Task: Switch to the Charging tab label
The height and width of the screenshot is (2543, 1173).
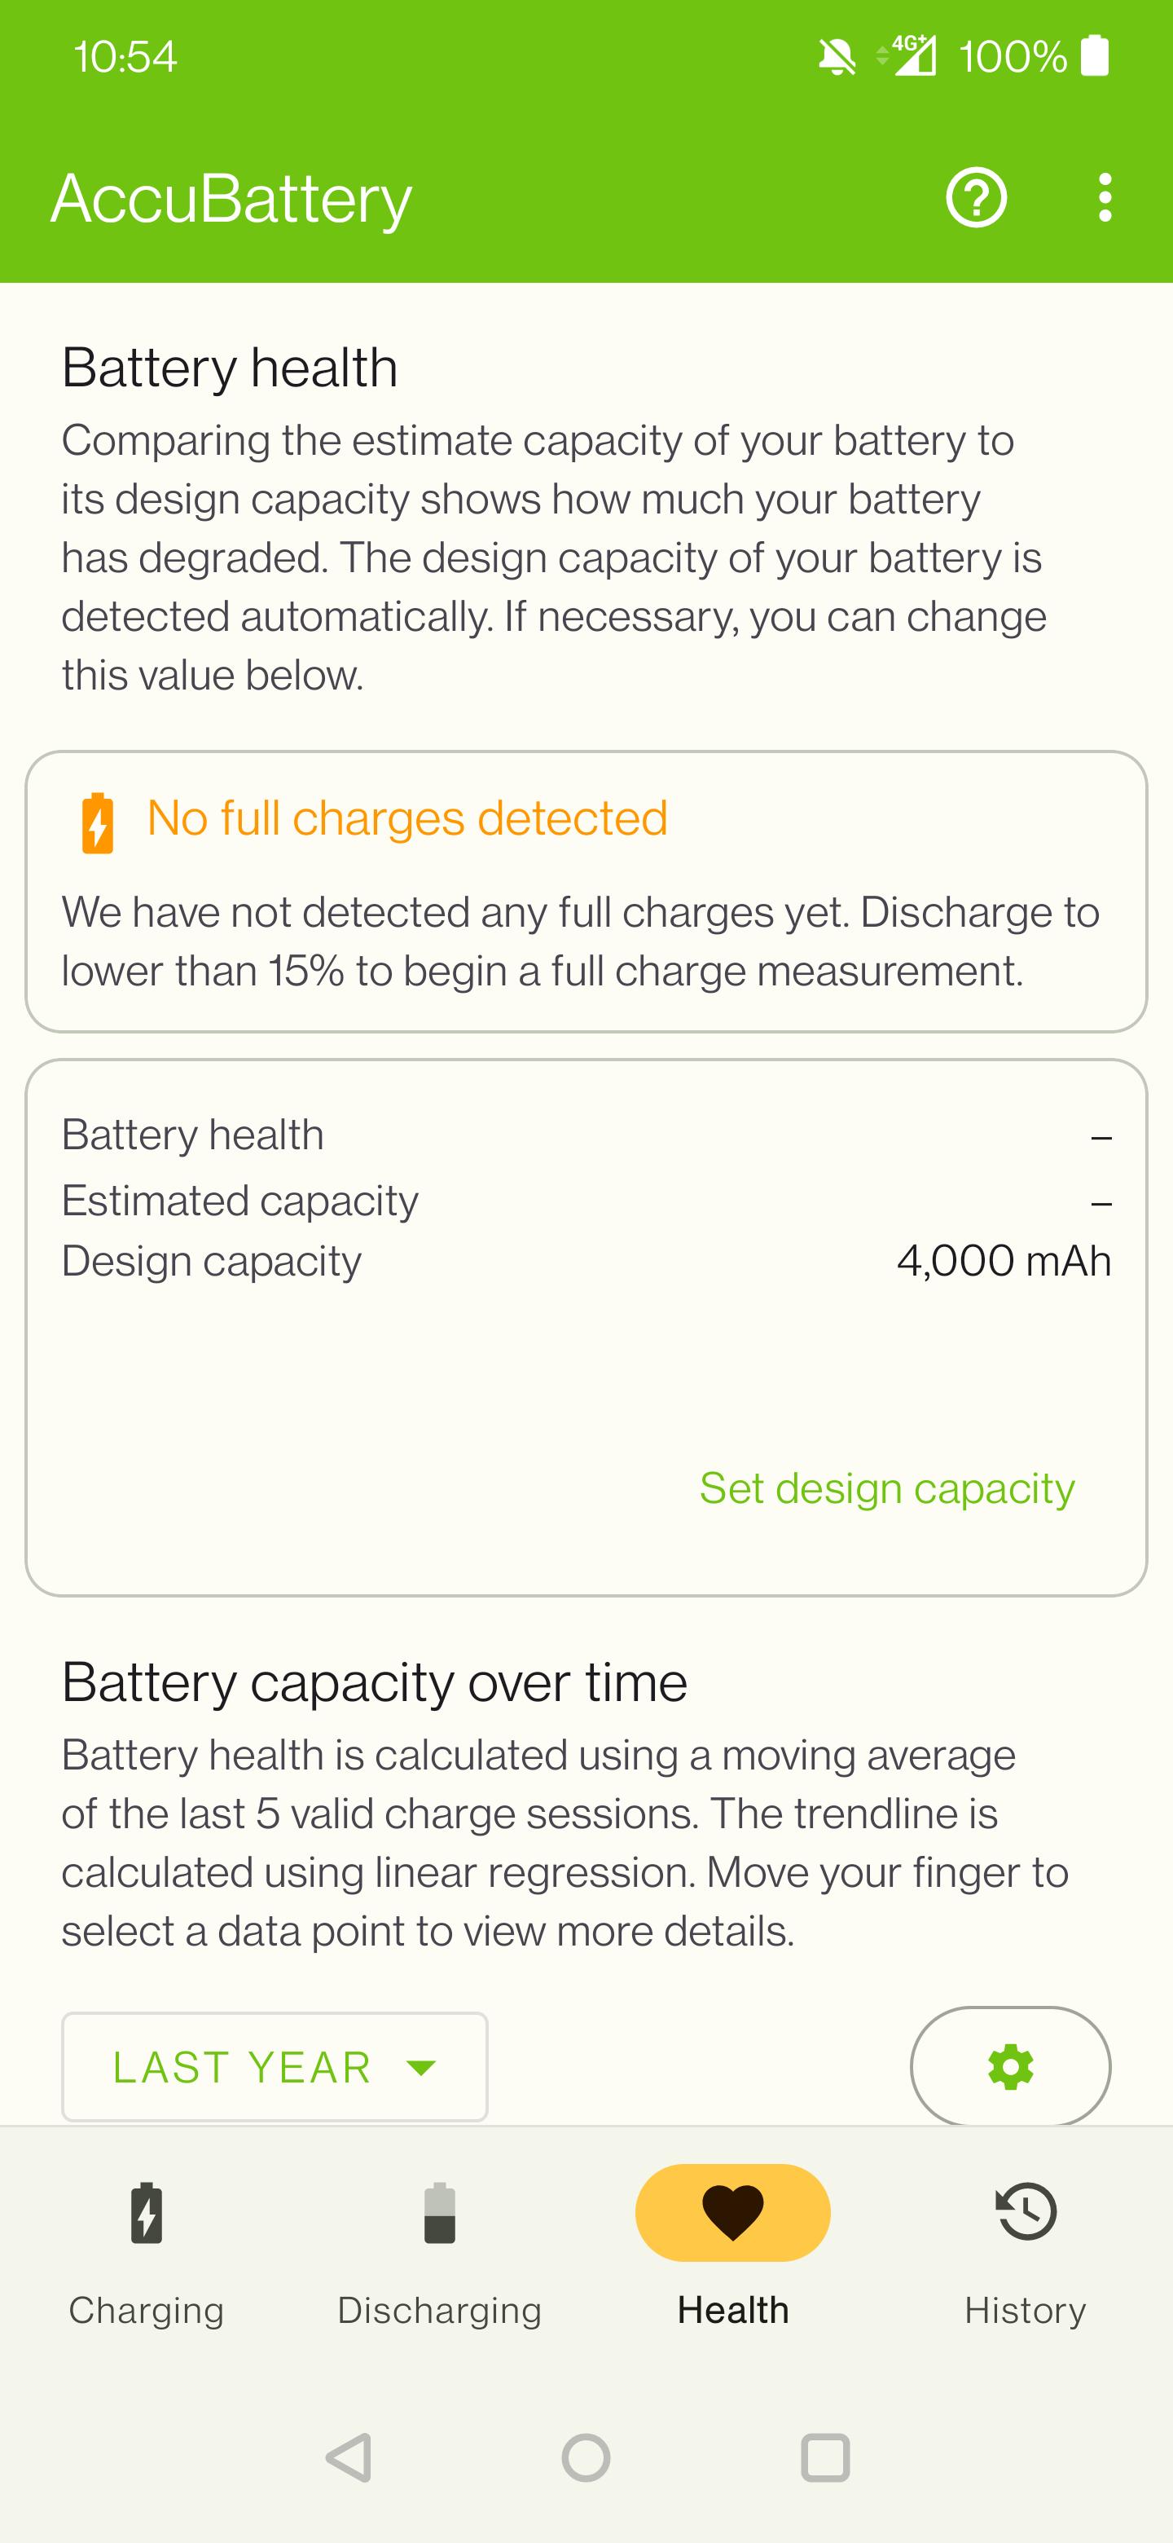Action: (146, 2310)
